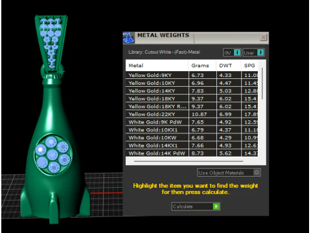
Task: Click the Grams column header
Action: click(202, 65)
